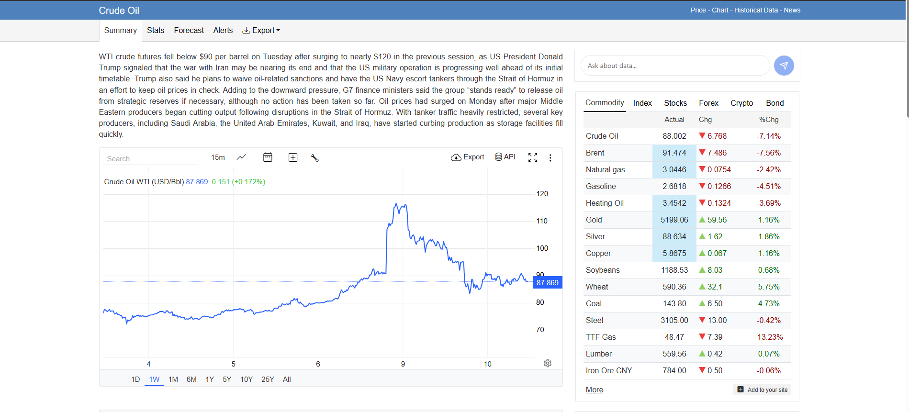Open the Gold commodity link

pos(594,220)
